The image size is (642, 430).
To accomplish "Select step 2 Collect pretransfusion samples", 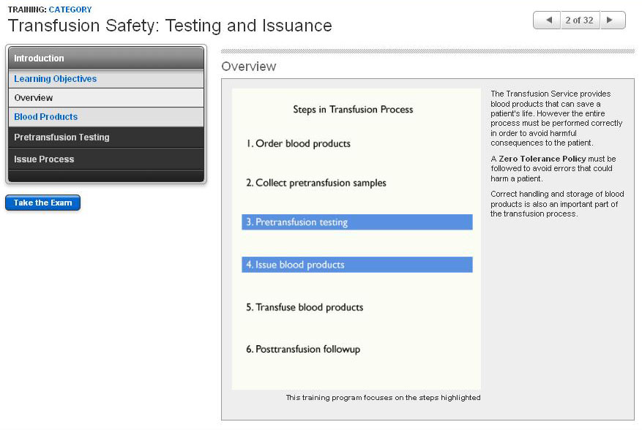I will tap(316, 183).
